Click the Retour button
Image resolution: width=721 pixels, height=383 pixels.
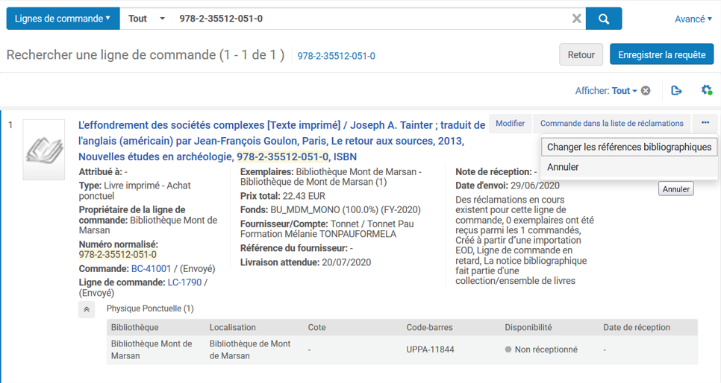click(581, 54)
